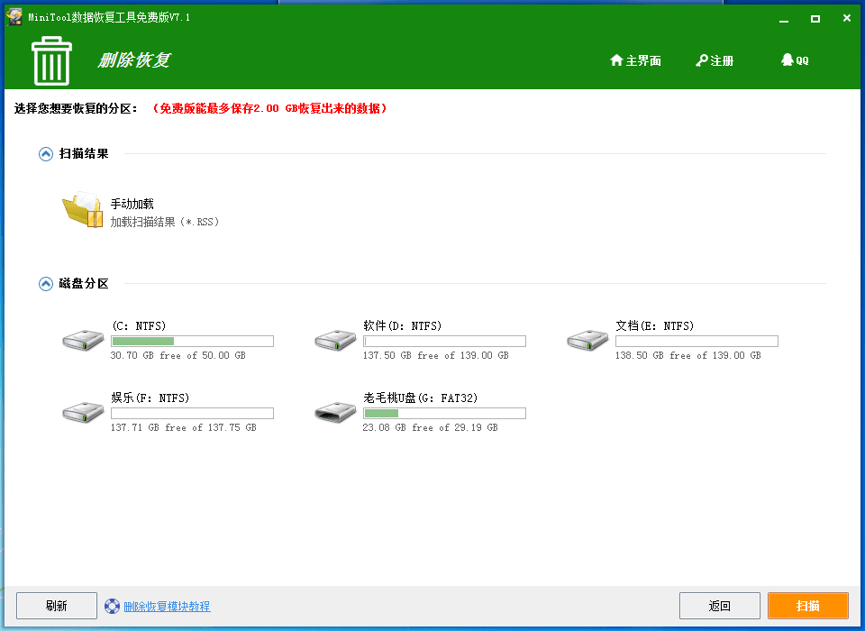
Task: Select the C: NTFS drive icon
Action: click(x=83, y=340)
